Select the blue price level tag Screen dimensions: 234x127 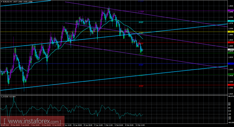click(x=231, y=63)
